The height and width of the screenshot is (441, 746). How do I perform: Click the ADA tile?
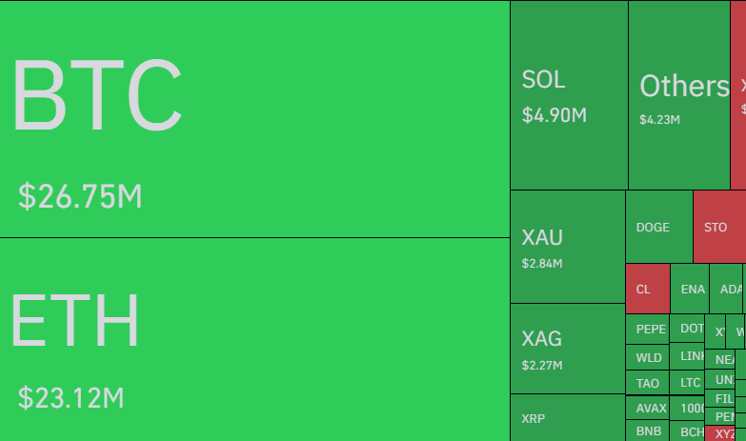click(x=730, y=289)
